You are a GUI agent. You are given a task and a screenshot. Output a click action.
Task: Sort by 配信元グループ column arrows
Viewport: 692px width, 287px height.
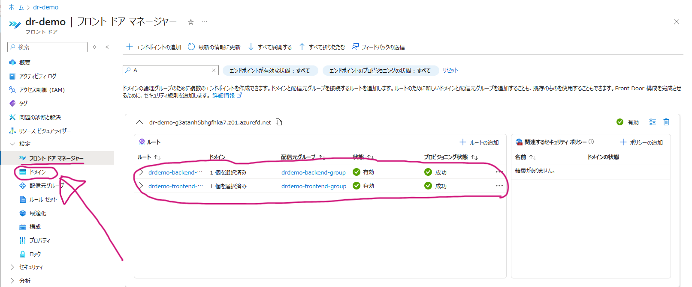pos(322,157)
